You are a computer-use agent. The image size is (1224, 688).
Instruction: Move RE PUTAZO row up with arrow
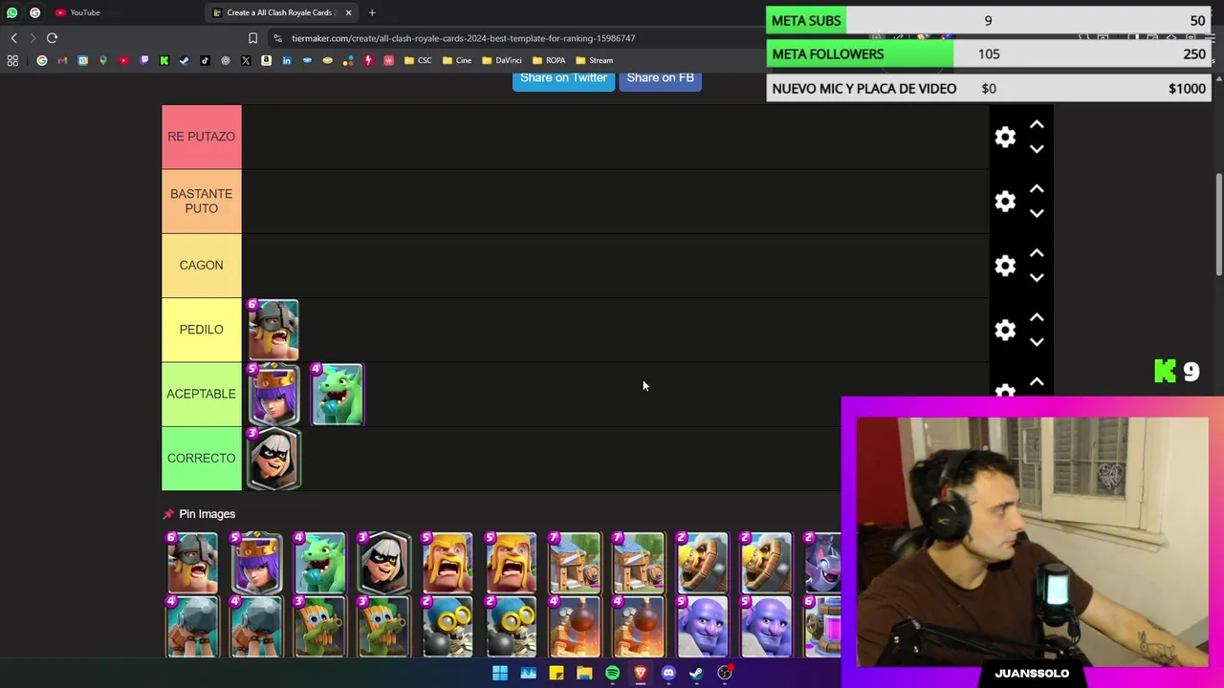(1037, 124)
